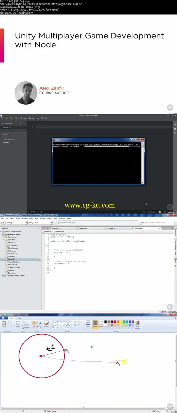This screenshot has height=413, width=177.
Task: Click the Resize button in Paint
Action: [x=25, y=325]
